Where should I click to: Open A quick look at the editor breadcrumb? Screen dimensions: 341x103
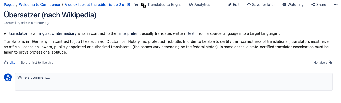tap(98, 5)
